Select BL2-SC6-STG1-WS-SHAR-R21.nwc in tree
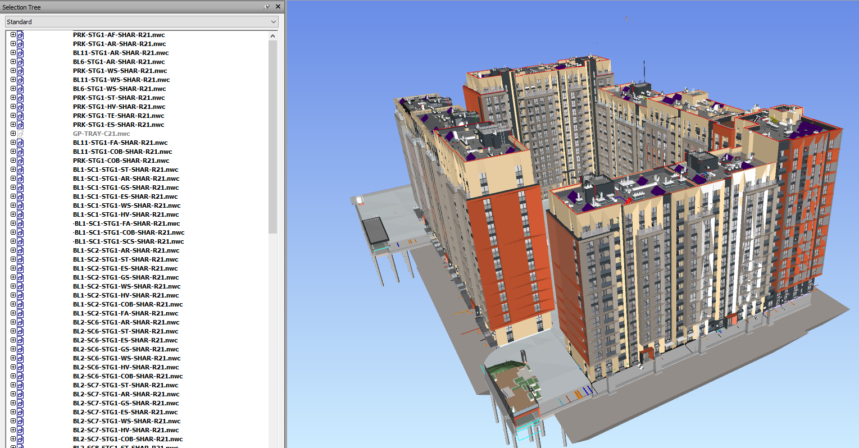Image resolution: width=859 pixels, height=448 pixels. [126, 358]
